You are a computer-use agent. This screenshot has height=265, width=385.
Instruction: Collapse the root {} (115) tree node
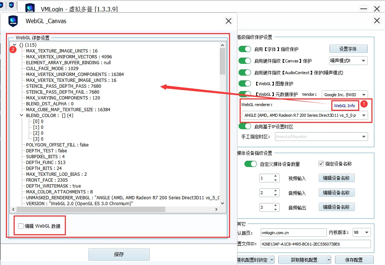[x=14, y=45]
